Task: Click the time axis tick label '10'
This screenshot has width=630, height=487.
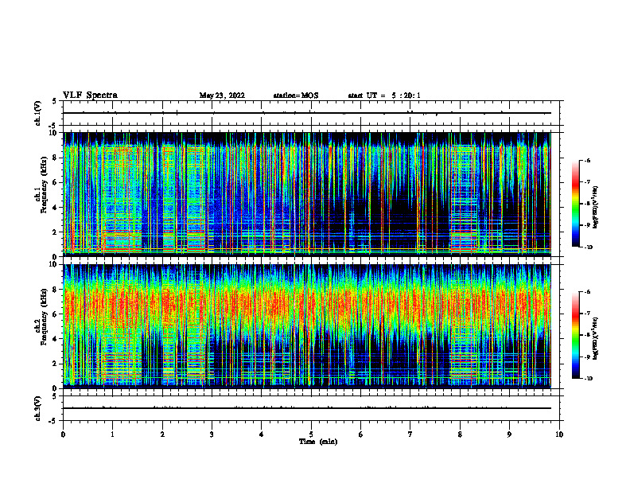Action: (559, 434)
